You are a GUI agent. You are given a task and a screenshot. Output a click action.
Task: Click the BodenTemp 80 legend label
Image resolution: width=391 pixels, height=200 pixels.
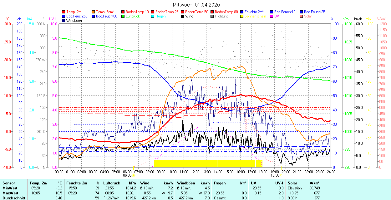coord(226,12)
